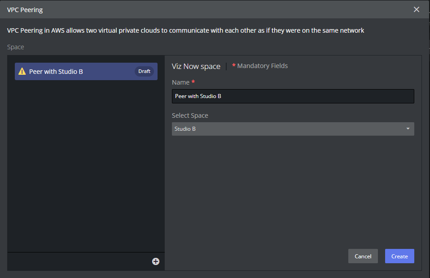The image size is (430, 278).
Task: Click the Mandatory Fields label
Action: (x=263, y=66)
